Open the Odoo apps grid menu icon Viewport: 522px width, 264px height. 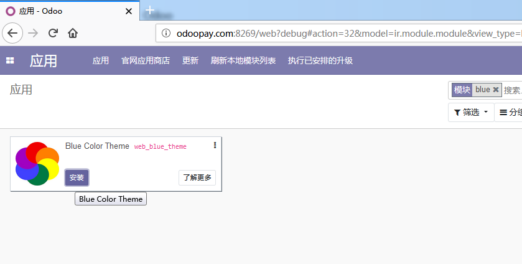click(10, 60)
